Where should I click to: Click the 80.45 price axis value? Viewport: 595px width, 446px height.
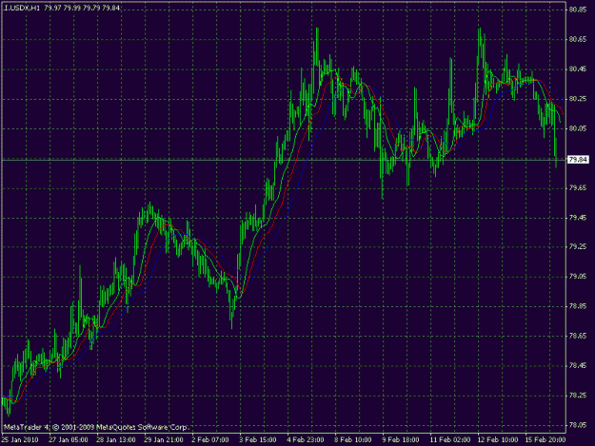pos(578,69)
